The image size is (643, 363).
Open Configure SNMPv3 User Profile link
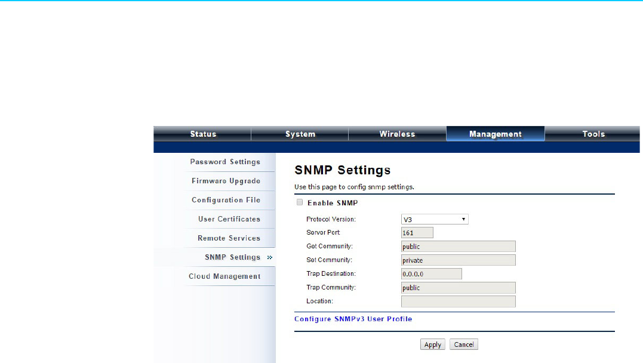353,319
